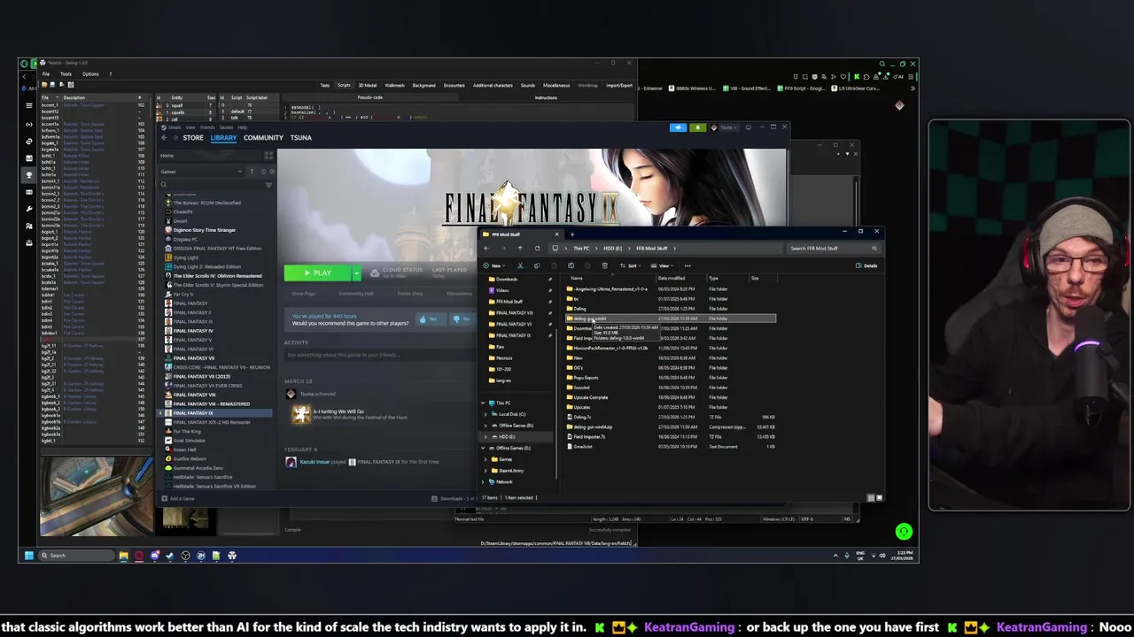The width and height of the screenshot is (1134, 637).
Task: Click Explorer refresh icon
Action: [537, 249]
